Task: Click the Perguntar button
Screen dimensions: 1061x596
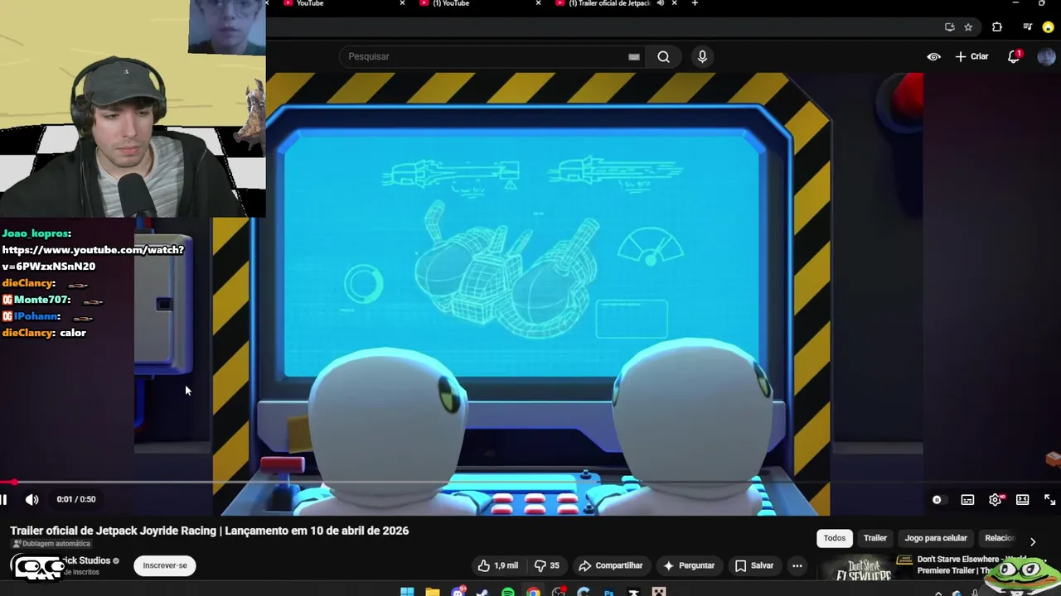Action: (x=688, y=565)
